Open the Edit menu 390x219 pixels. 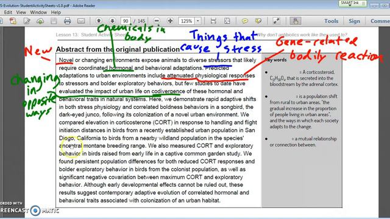point(8,12)
